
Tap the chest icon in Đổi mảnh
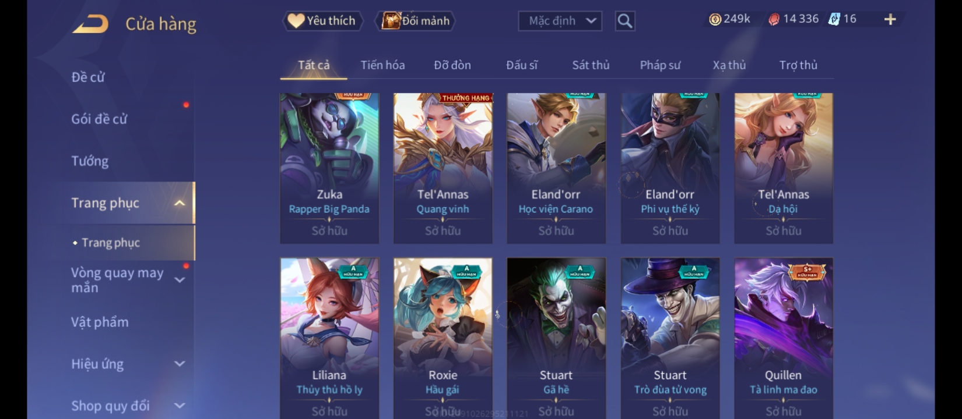pos(390,21)
